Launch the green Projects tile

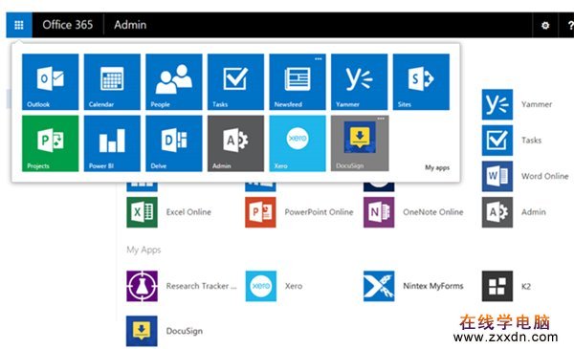[x=50, y=143]
